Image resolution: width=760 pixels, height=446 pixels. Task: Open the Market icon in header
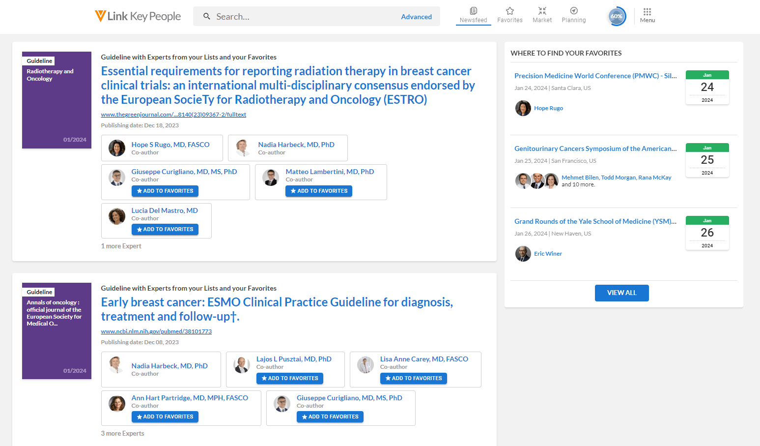(542, 11)
